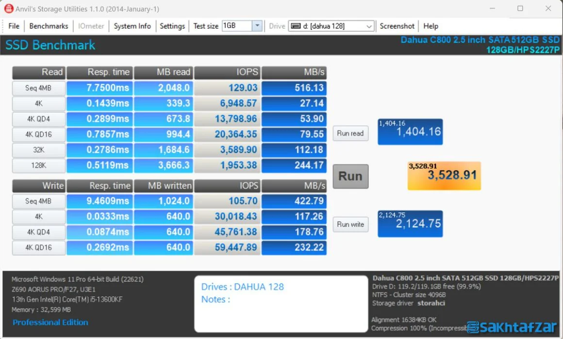The width and height of the screenshot is (563, 339).
Task: Open the IOmeter menu
Action: [91, 26]
